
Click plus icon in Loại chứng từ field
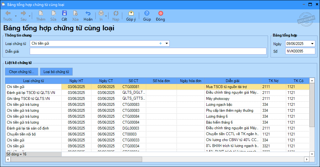[160, 43]
